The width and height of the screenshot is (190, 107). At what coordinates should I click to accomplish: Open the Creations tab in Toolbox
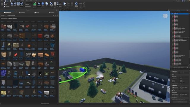point(51,12)
